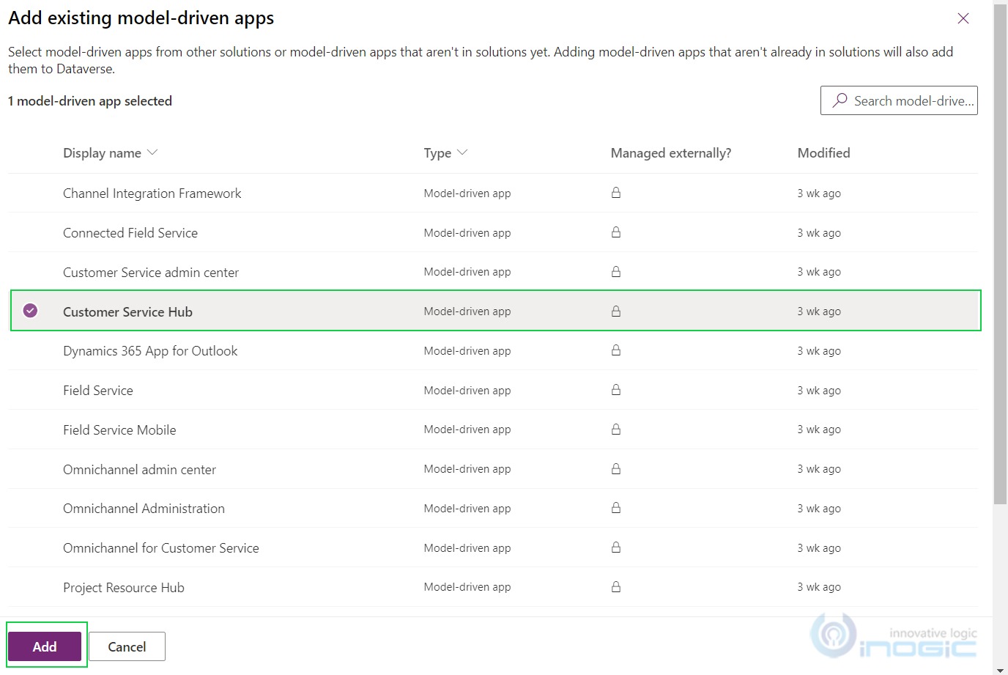Click lock icon for Omnichannel Administration
Screen dimensions: 1008x675
(616, 508)
